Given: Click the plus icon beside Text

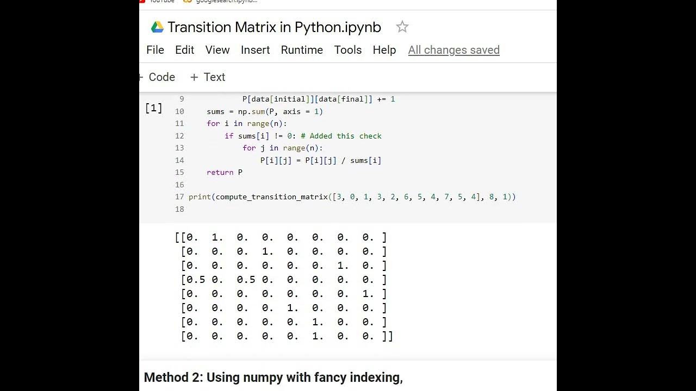Looking at the screenshot, I should tap(194, 77).
